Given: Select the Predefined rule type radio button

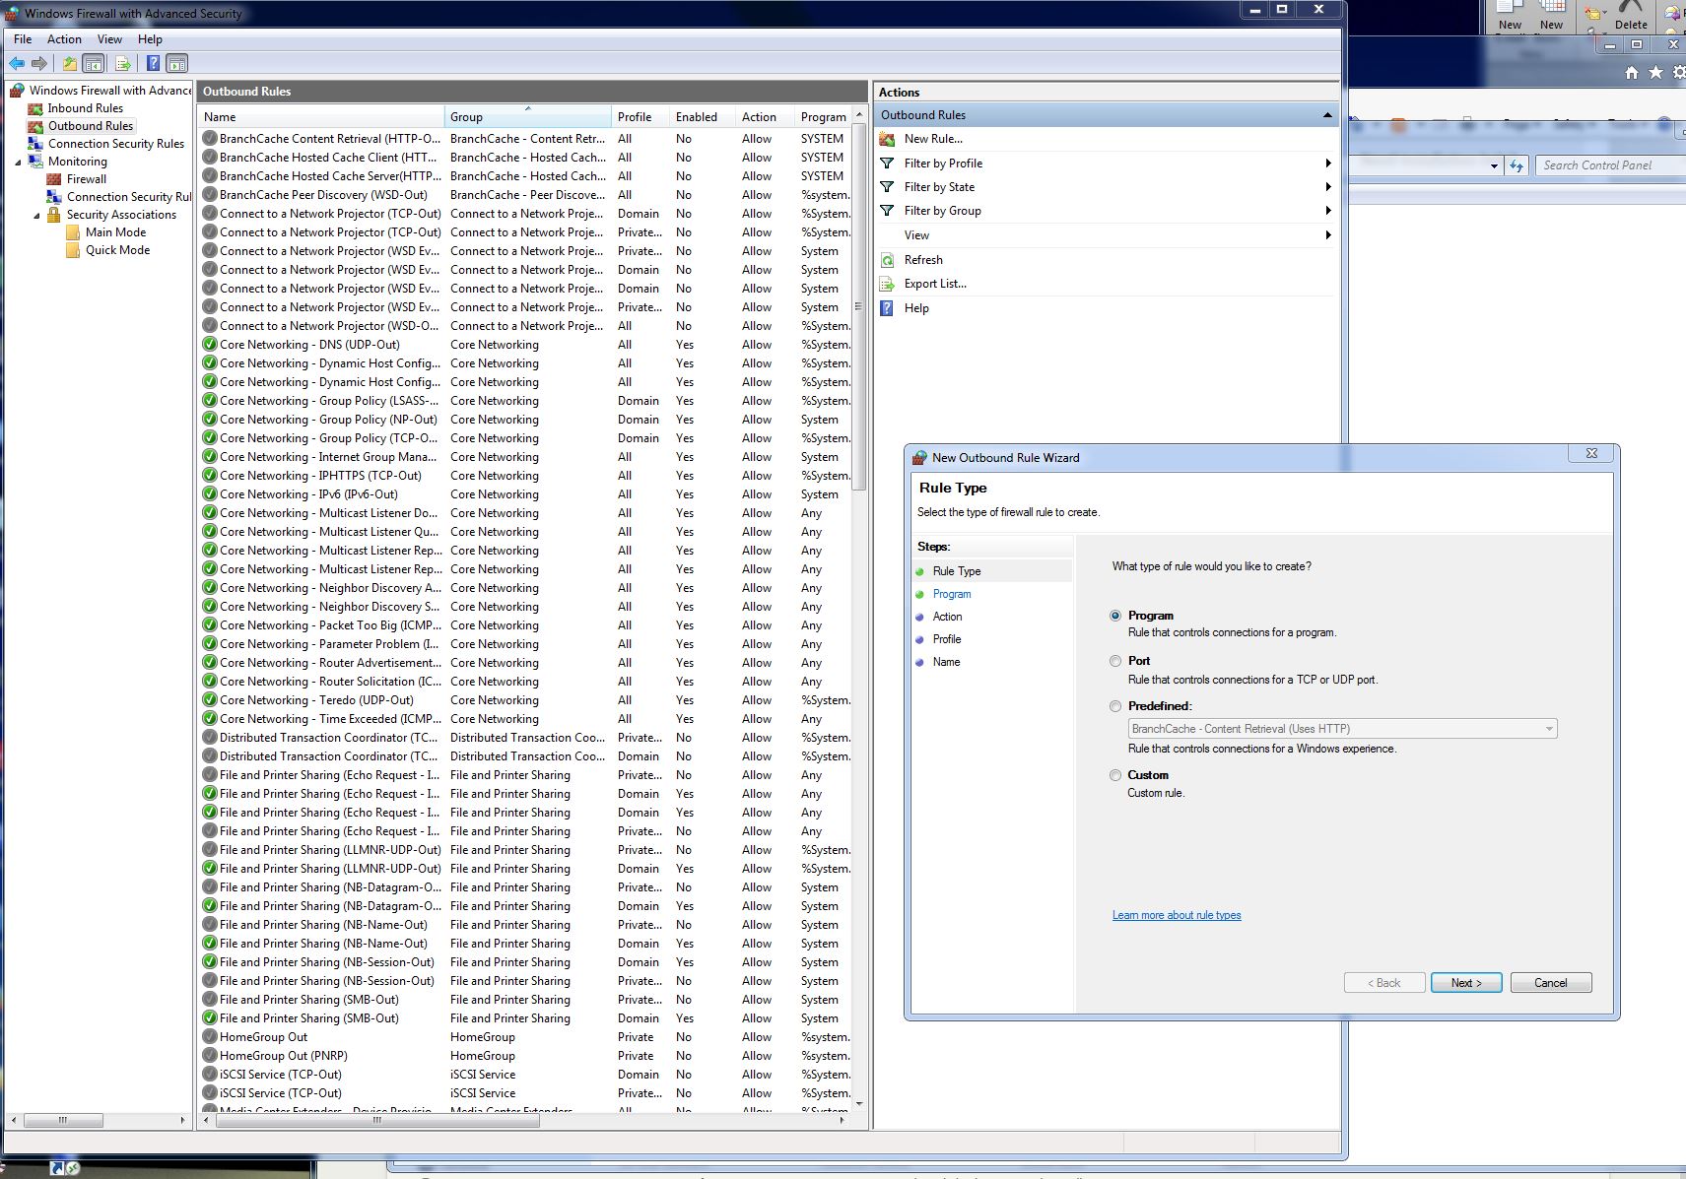Looking at the screenshot, I should click(x=1115, y=706).
